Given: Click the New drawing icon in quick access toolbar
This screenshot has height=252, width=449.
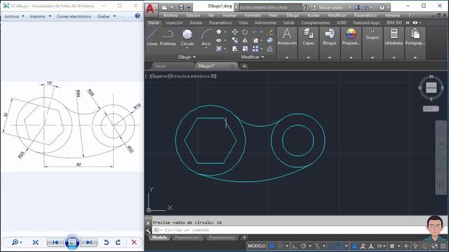Looking at the screenshot, I should click(x=164, y=7).
